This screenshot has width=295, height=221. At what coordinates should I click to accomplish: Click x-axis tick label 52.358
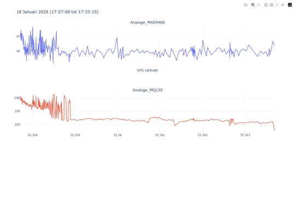pos(33,135)
